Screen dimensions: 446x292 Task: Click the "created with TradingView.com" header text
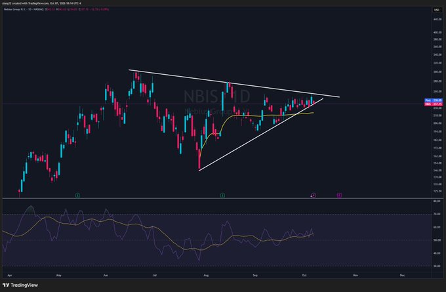tap(30, 3)
